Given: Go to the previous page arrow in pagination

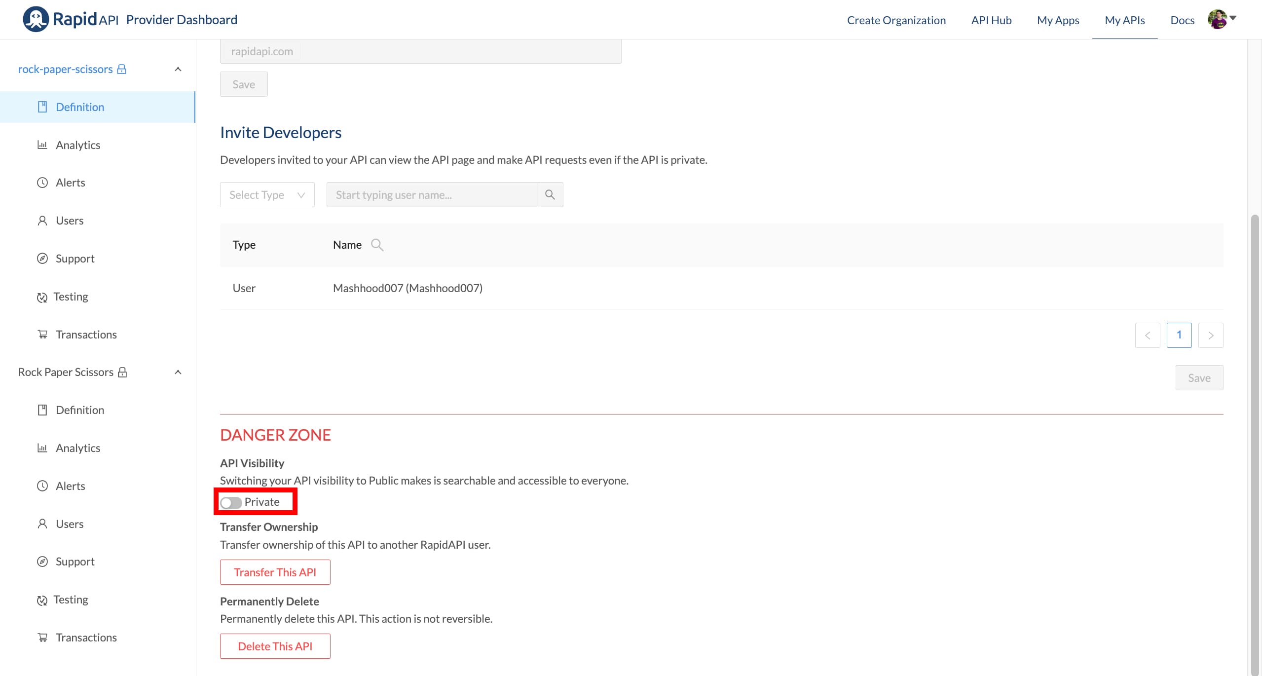Looking at the screenshot, I should (x=1148, y=335).
